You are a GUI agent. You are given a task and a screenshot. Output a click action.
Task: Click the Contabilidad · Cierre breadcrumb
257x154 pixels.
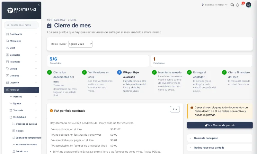(x=62, y=20)
